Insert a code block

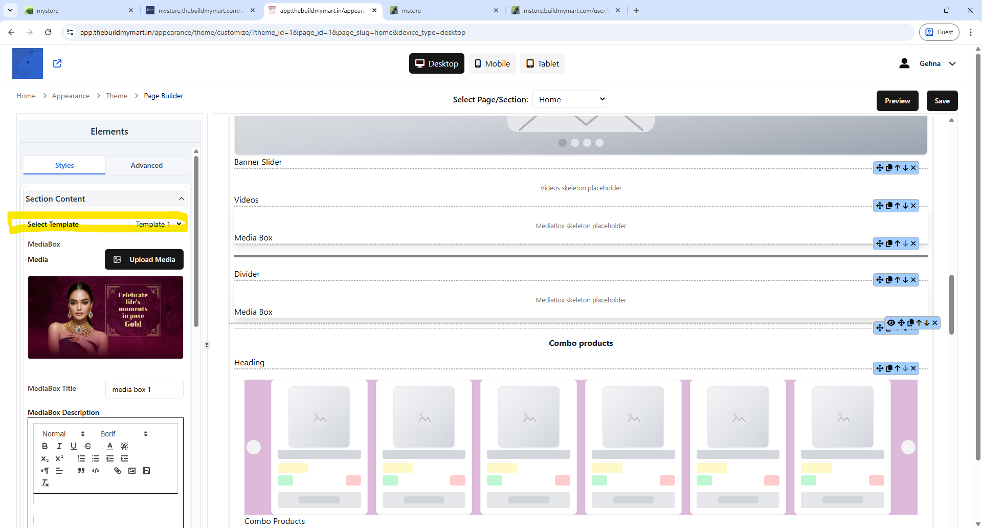click(x=96, y=471)
